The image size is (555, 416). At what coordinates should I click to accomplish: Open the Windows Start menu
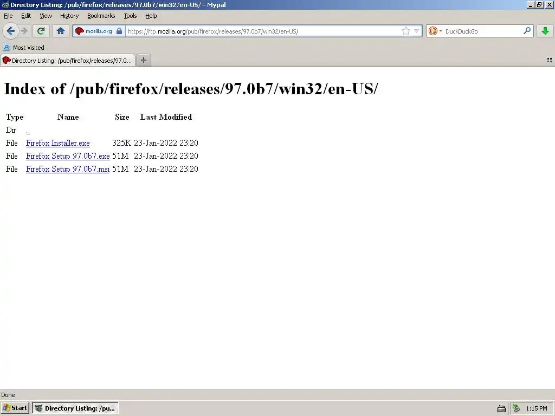(15, 408)
